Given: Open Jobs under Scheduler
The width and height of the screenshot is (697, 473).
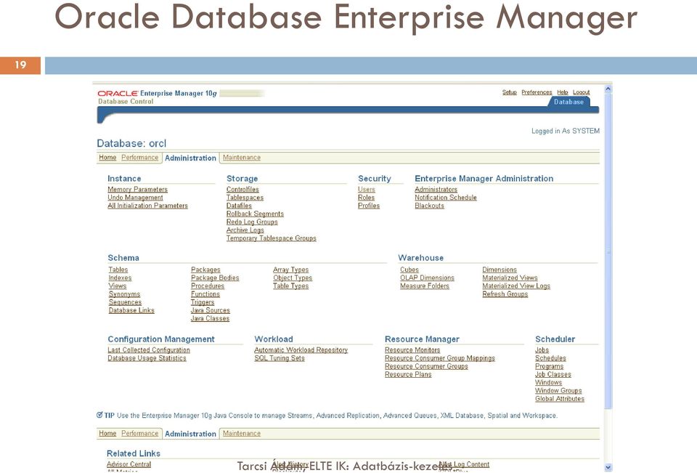Looking at the screenshot, I should tap(542, 350).
